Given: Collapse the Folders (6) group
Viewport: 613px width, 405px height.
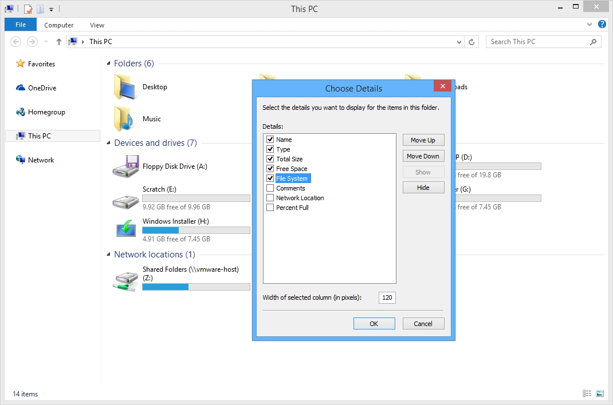Looking at the screenshot, I should [108, 63].
